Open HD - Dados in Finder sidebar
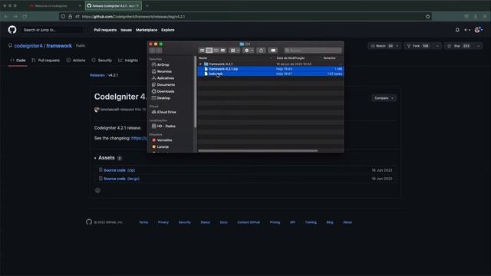Screen dimensions: 491x276 166,126
